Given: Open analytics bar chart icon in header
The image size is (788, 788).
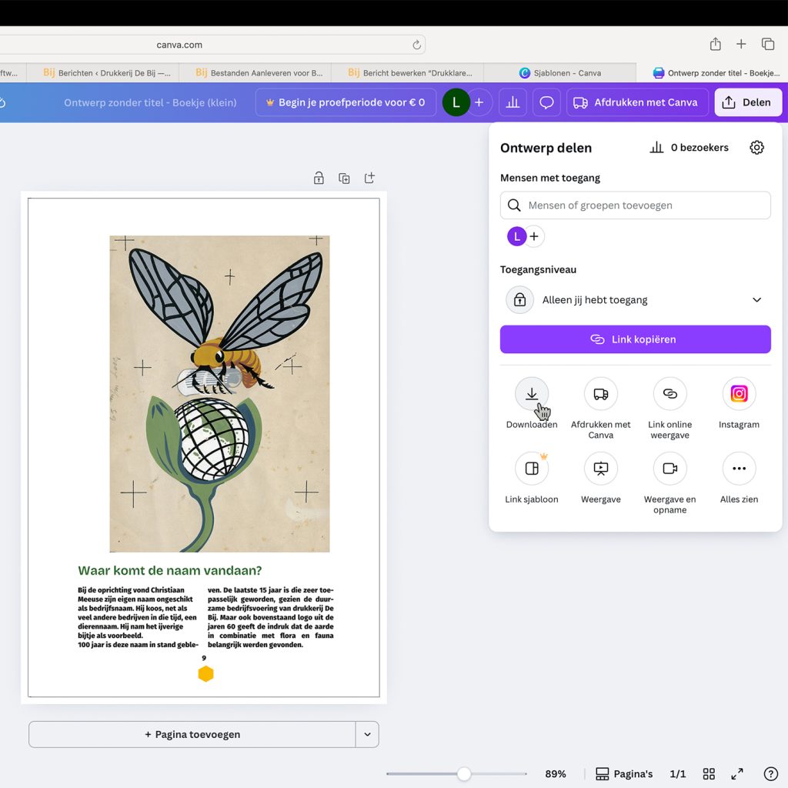Looking at the screenshot, I should 513,102.
